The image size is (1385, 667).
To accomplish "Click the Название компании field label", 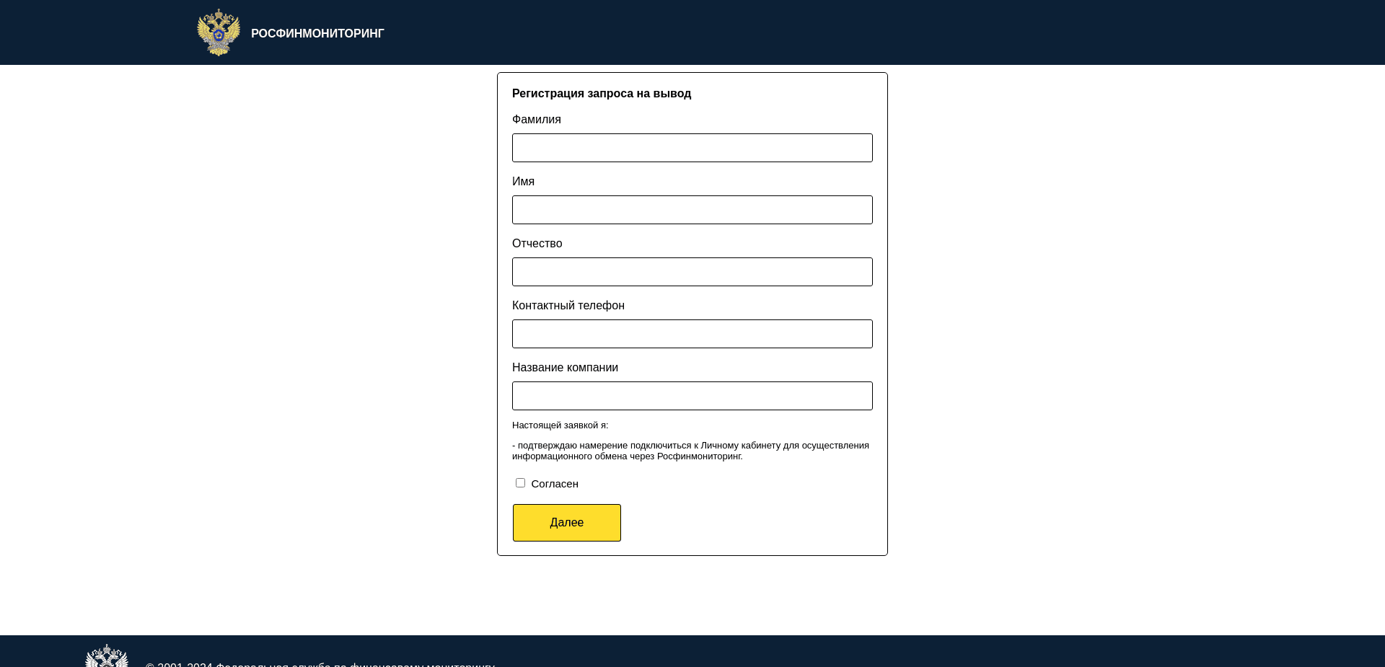I will [x=565, y=367].
